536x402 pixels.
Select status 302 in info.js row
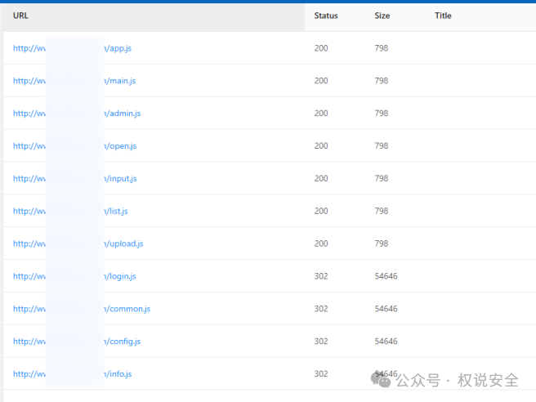[321, 374]
